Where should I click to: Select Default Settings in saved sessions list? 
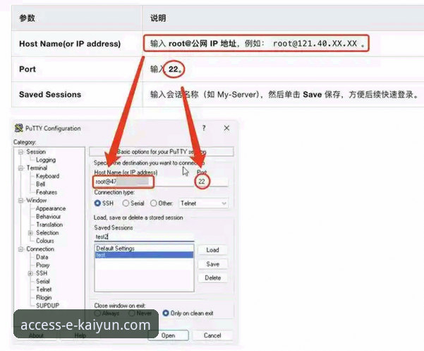[144, 248]
